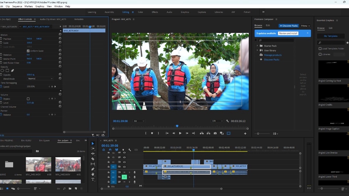Click the Mark Out button
349x196 pixels.
(x=158, y=133)
